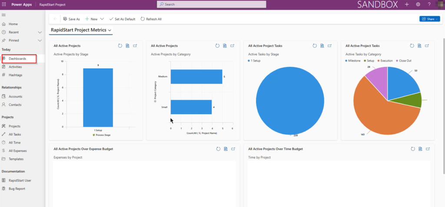Open the Share dropdown button
Image resolution: width=445 pixels, height=207 pixels.
click(x=430, y=19)
